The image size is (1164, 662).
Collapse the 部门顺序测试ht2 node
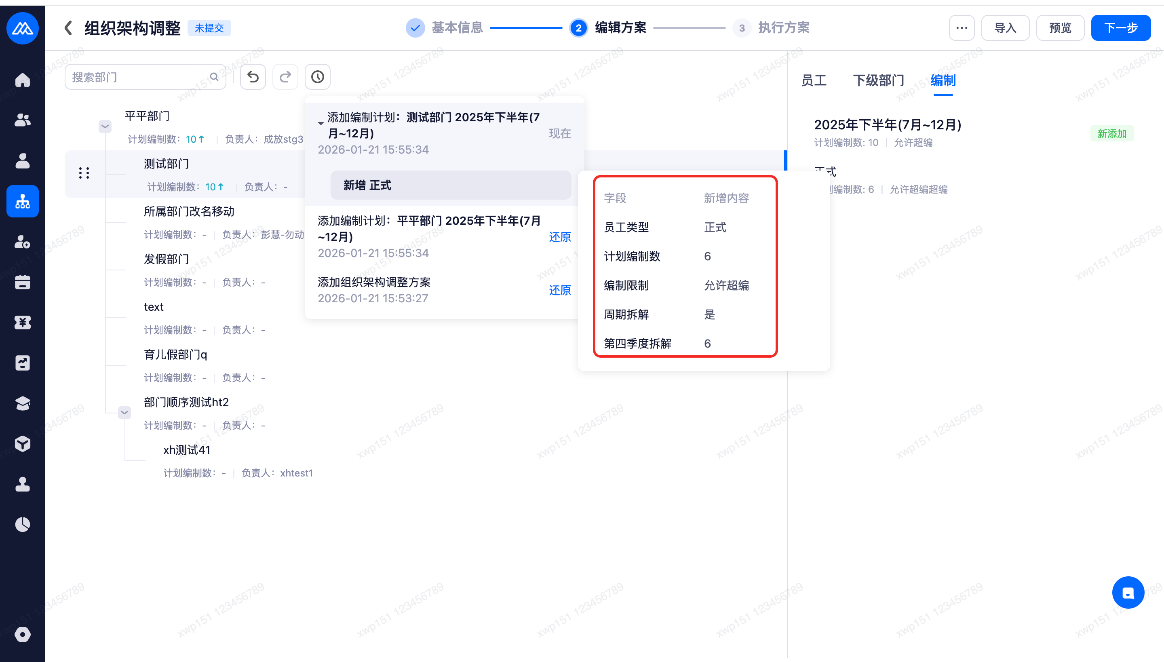point(124,412)
